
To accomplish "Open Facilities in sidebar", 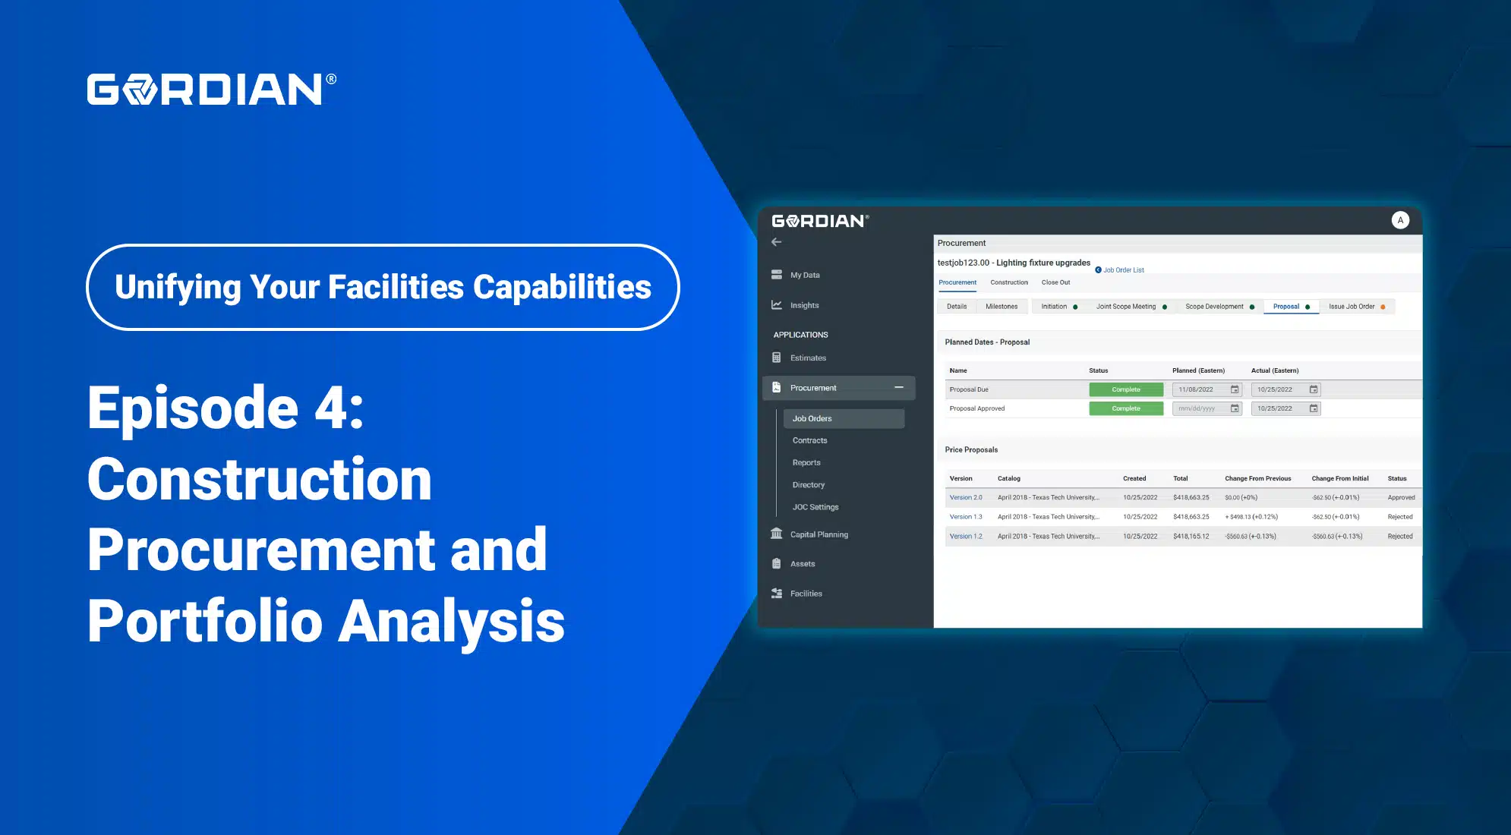I will pyautogui.click(x=806, y=594).
